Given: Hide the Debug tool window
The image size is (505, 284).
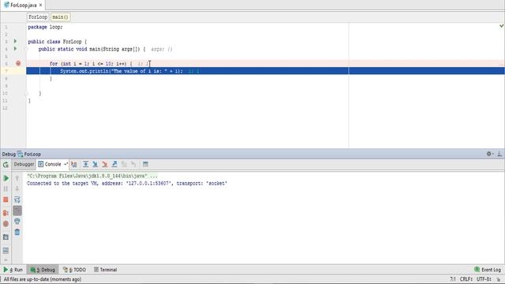Looking at the screenshot, I should click(x=499, y=154).
